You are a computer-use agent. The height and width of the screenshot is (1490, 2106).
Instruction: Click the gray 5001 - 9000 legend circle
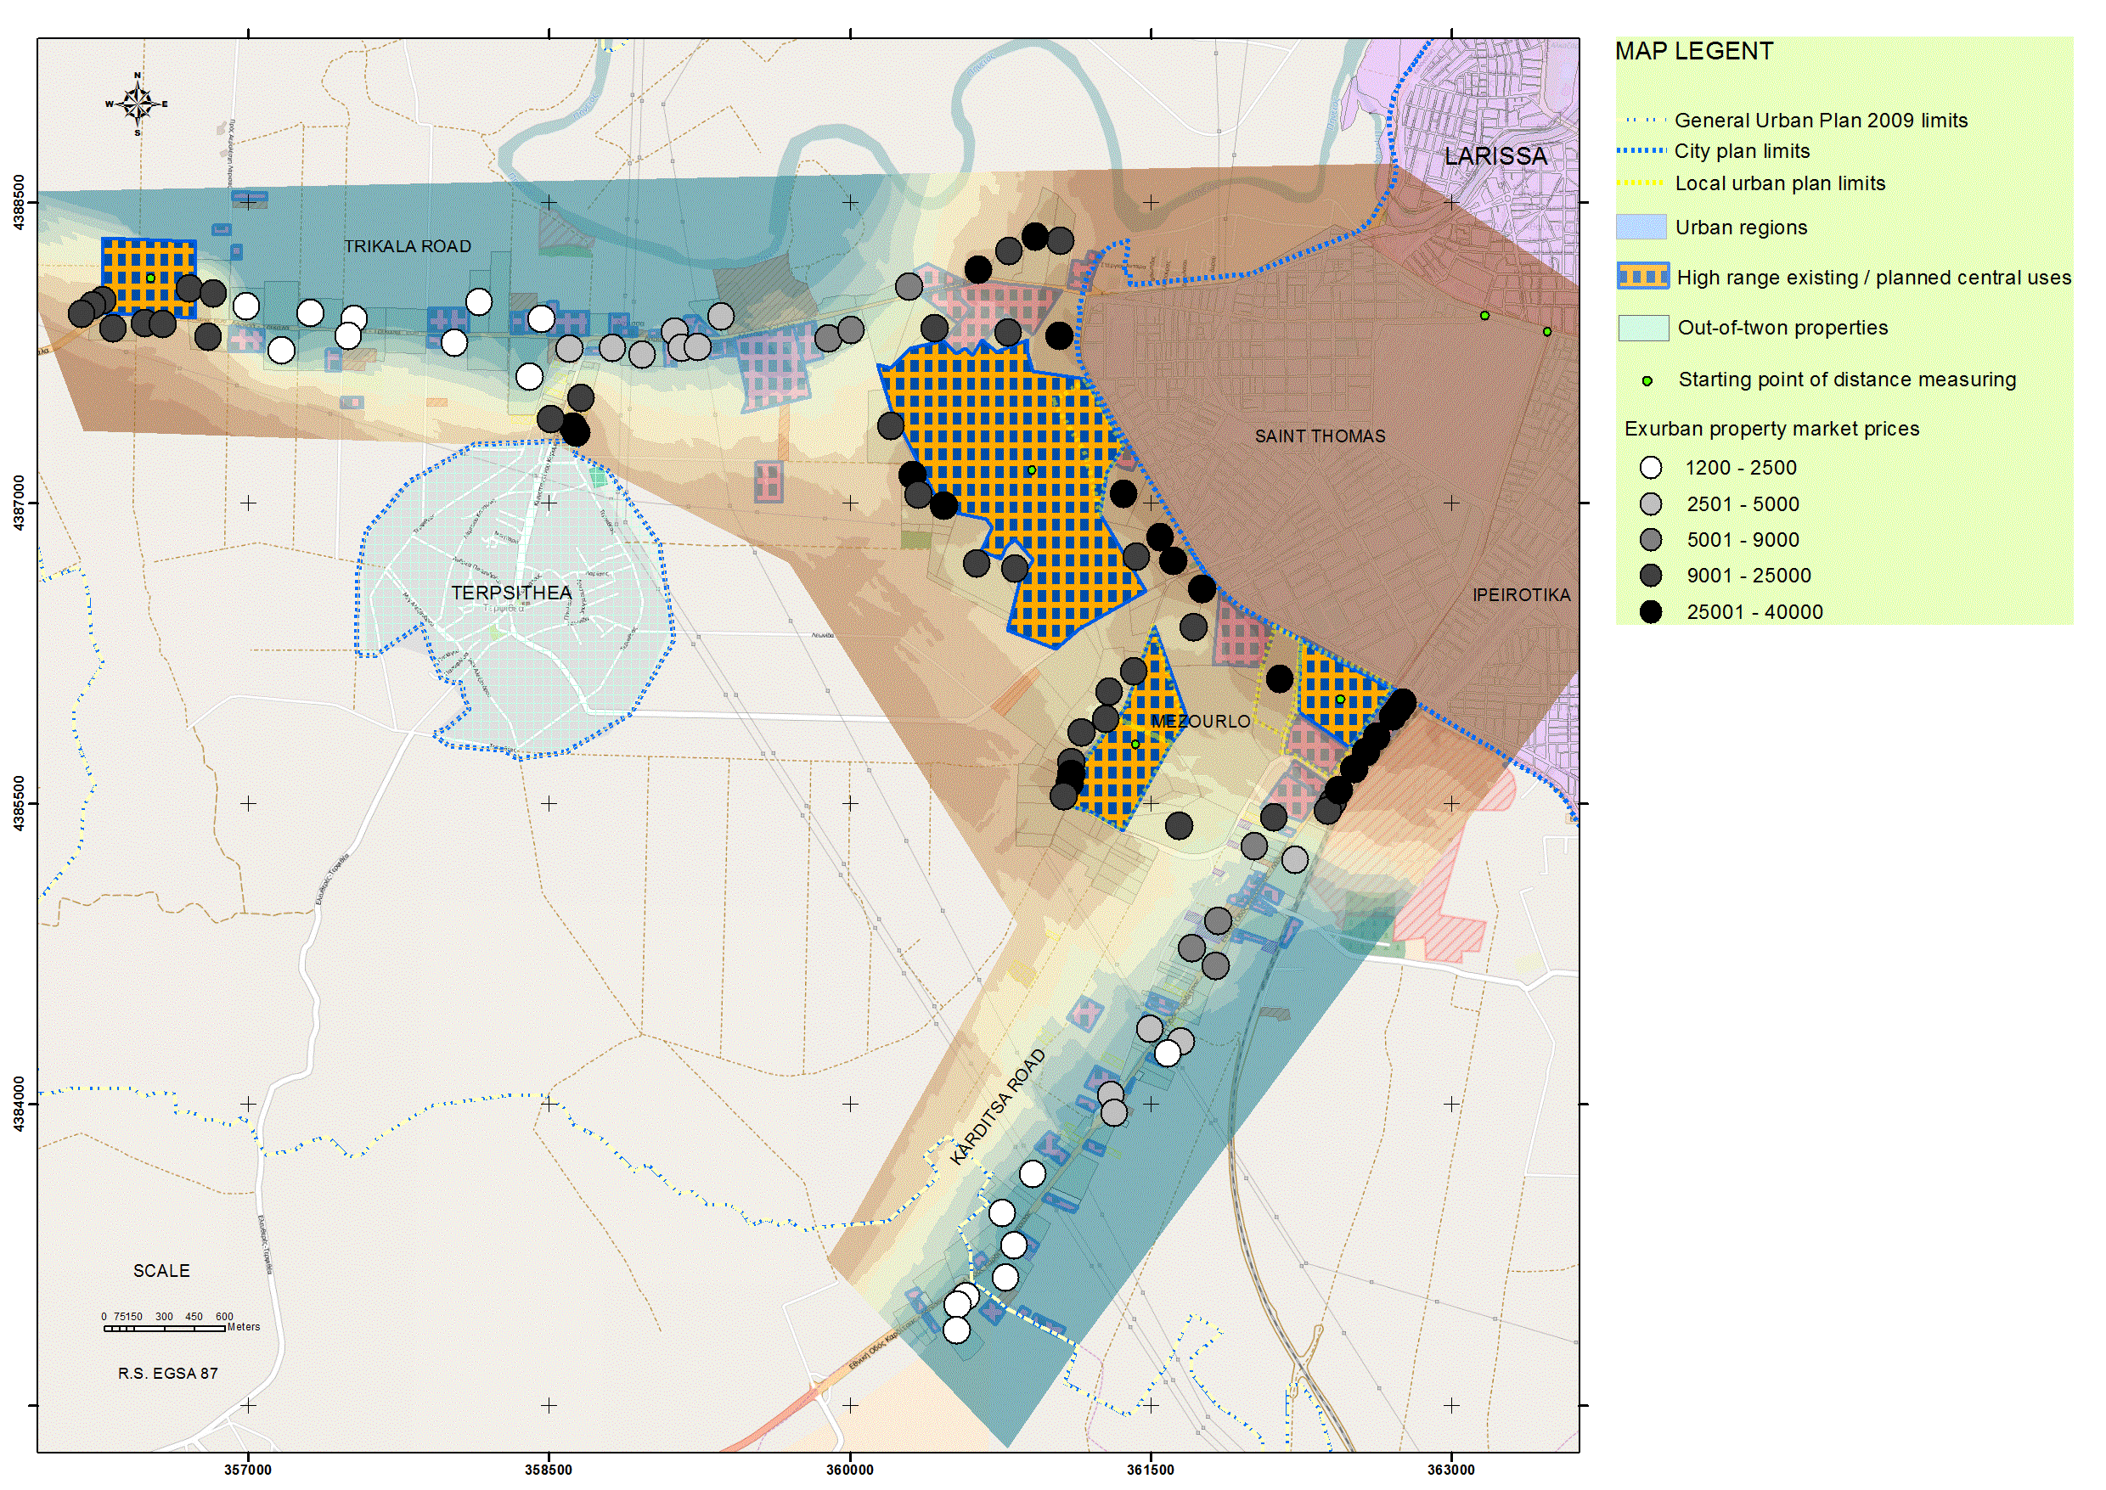pos(1650,539)
